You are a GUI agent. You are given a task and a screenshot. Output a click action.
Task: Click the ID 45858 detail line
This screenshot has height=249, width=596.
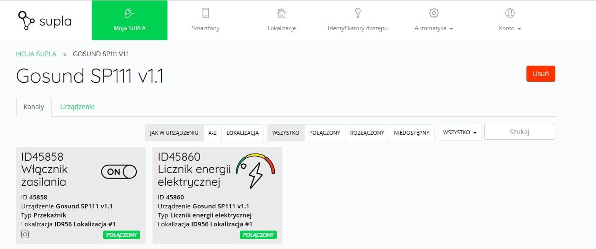tap(34, 197)
